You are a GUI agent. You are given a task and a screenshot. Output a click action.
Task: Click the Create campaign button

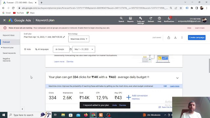coord(197,37)
